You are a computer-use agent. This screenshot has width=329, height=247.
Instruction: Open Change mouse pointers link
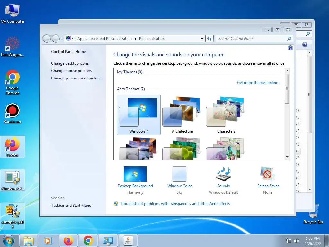pos(71,71)
